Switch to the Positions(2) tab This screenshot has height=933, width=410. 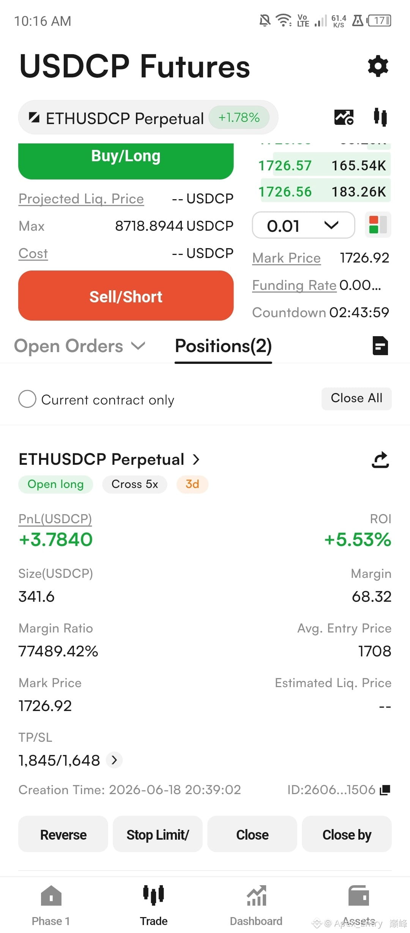pyautogui.click(x=223, y=346)
